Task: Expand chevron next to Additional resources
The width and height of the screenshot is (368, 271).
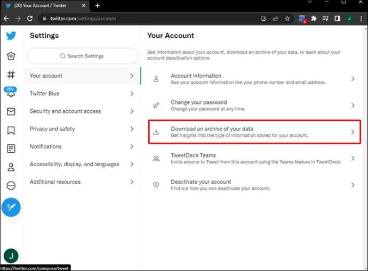Action: pos(132,182)
